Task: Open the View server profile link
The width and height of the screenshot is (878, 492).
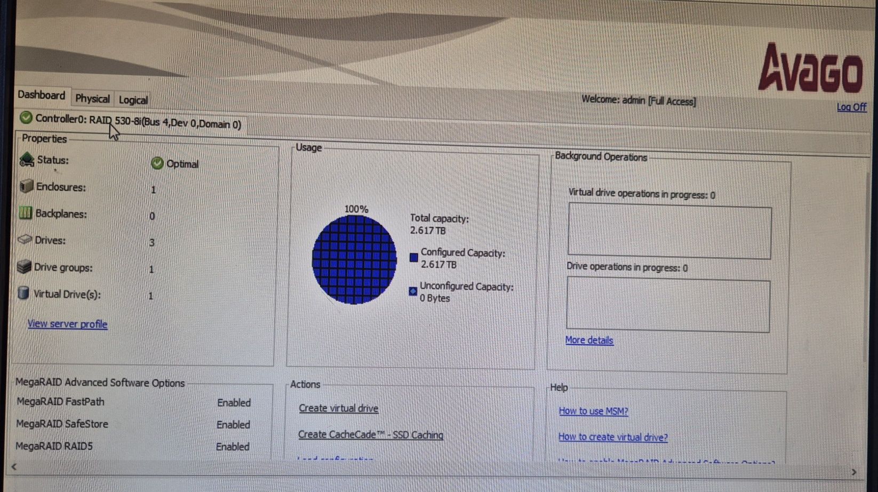Action: (67, 324)
